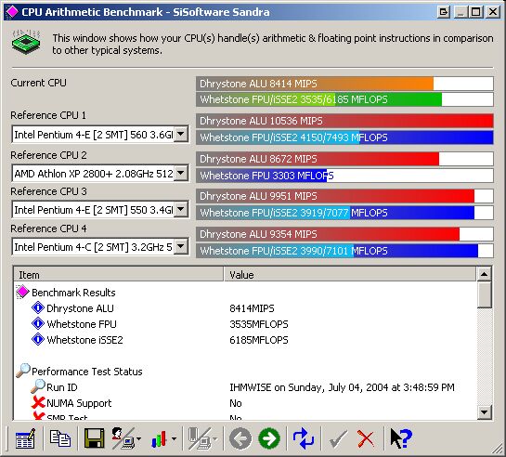Screen dimensions: 506x457
Task: Save results with the floppy disk icon
Action: [x=94, y=438]
